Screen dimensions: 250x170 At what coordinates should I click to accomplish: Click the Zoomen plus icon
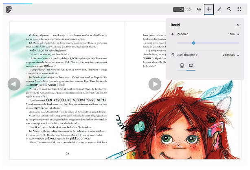pos(172,34)
